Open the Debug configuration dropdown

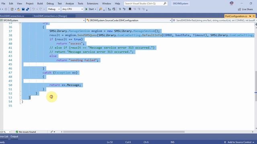54,9
